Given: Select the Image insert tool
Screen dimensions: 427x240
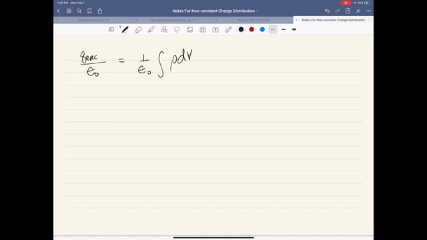Looking at the screenshot, I should pos(189,29).
